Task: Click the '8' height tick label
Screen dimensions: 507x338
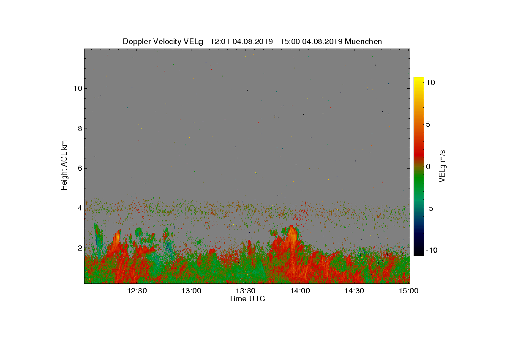Action: (79, 128)
